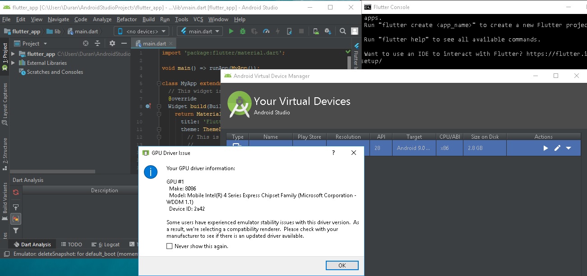Click the tool windows toggle in status bar corner
The height and width of the screenshot is (276, 587).
pyautogui.click(x=6, y=254)
